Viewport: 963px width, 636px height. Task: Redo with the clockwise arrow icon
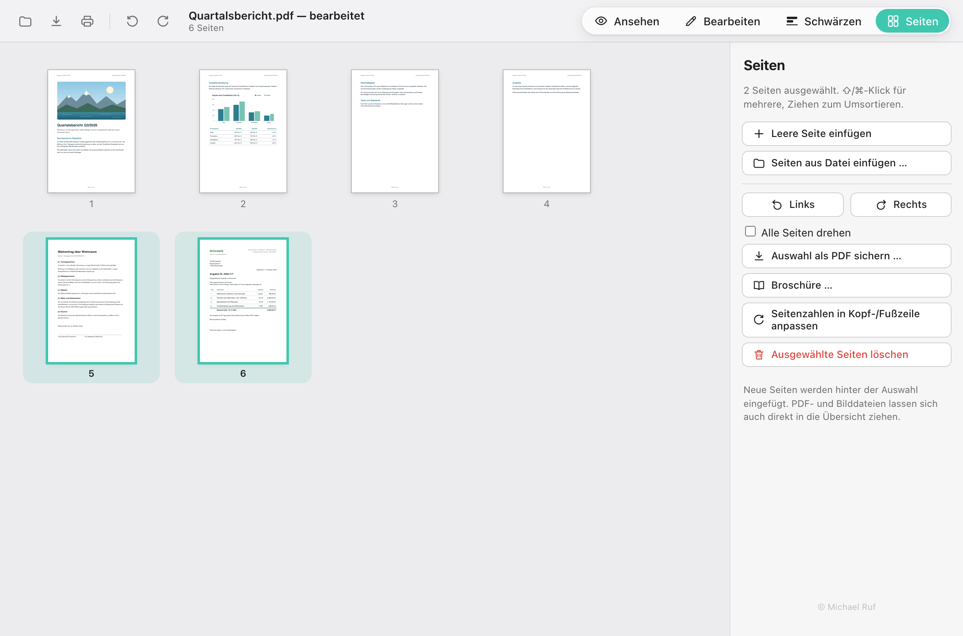pyautogui.click(x=163, y=21)
